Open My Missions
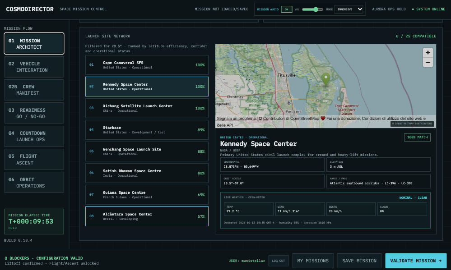Image resolution: width=451 pixels, height=270 pixels. [x=313, y=261]
